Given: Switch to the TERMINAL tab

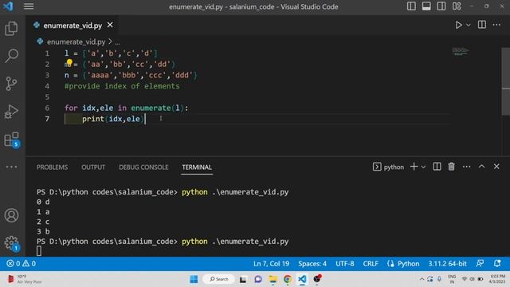Looking at the screenshot, I should coord(197,167).
